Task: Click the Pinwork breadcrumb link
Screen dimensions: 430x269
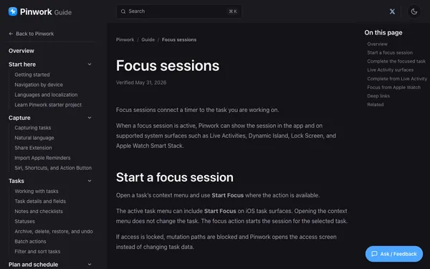Action: (x=125, y=39)
